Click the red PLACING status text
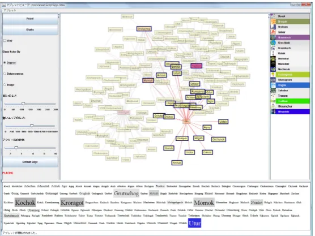This screenshot has width=315, height=236. pos(8,173)
